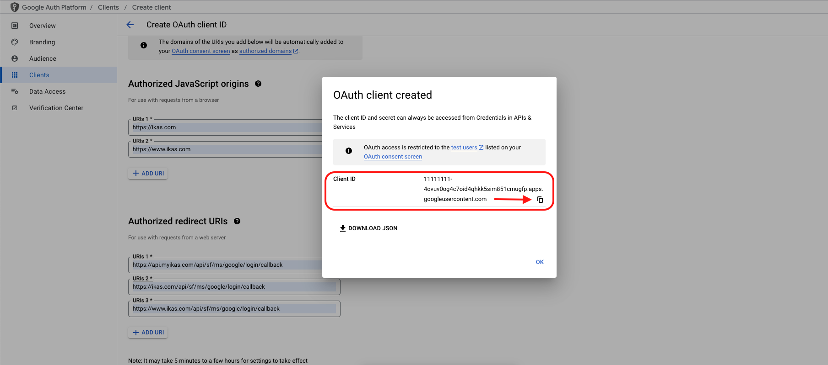Click the Overview sidebar icon
Viewport: 828px width, 365px height.
coord(15,26)
